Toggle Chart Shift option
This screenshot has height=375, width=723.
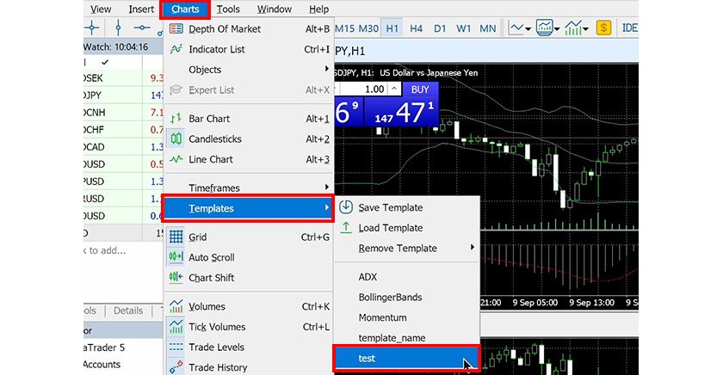pos(211,278)
